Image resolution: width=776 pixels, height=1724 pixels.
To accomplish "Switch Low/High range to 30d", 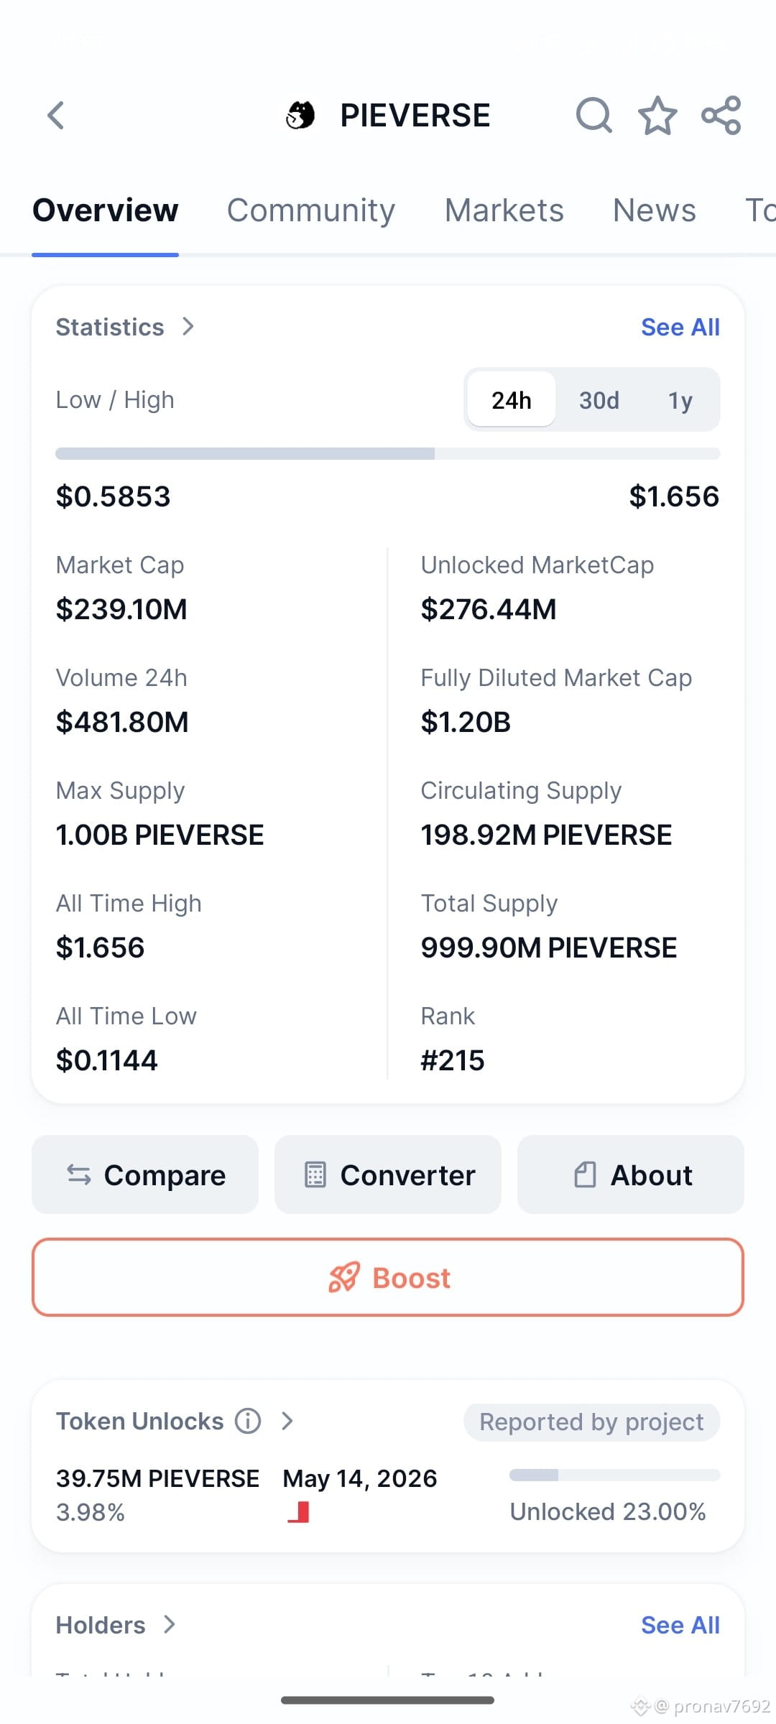I will 599,399.
